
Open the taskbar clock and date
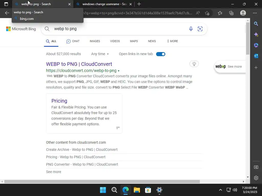[250, 190]
